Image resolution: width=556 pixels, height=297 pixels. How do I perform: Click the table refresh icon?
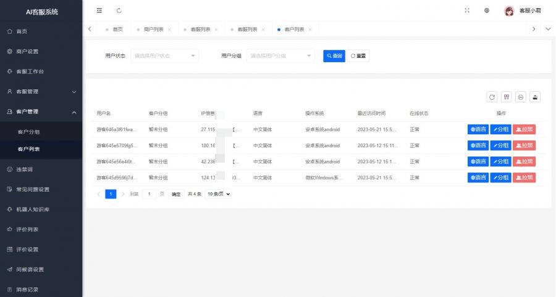coord(492,97)
